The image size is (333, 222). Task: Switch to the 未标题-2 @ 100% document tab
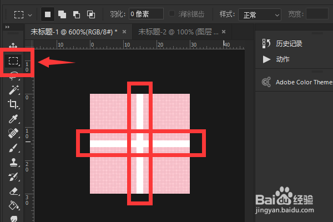pos(178,32)
